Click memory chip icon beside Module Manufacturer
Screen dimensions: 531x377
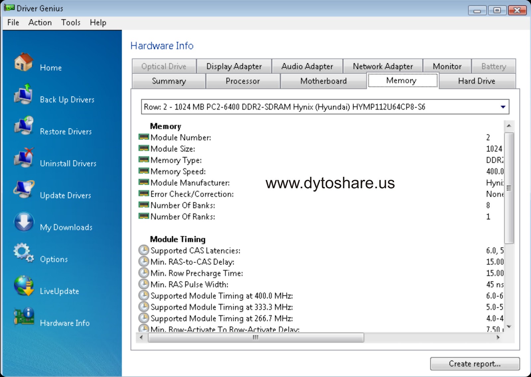[144, 182]
